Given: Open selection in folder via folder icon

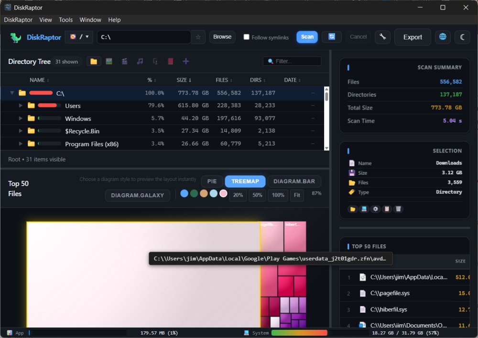Looking at the screenshot, I should pos(353,209).
